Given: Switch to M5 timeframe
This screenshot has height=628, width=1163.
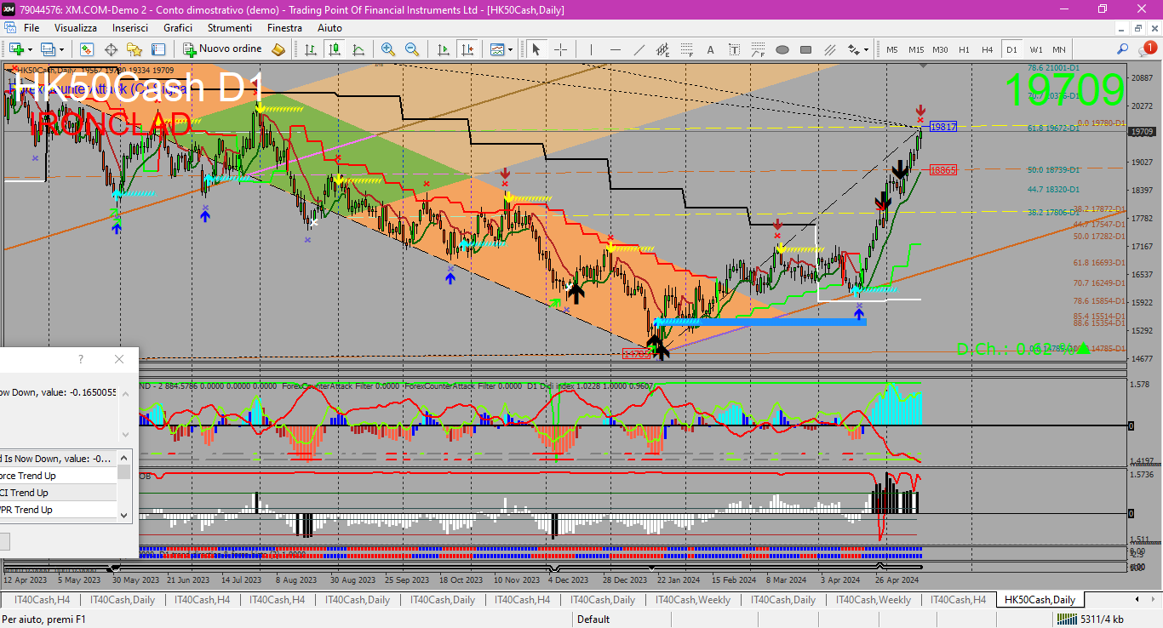Looking at the screenshot, I should tap(891, 49).
